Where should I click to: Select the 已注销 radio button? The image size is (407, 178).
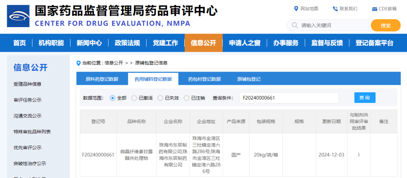(187, 98)
